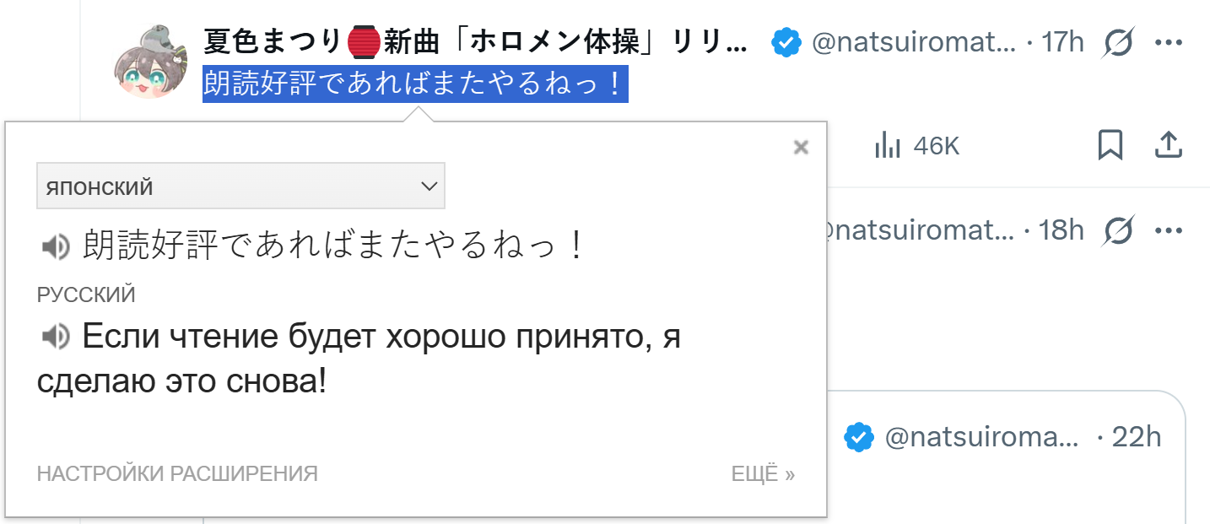Click the 22h timestamp of the quoted tweet
The height and width of the screenshot is (524, 1210).
[x=1136, y=436]
